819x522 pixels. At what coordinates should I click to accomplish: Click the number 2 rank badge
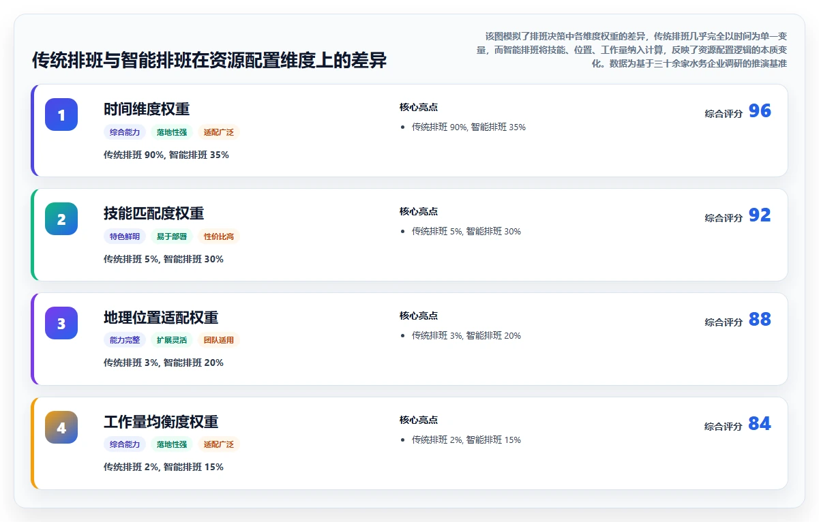click(61, 219)
